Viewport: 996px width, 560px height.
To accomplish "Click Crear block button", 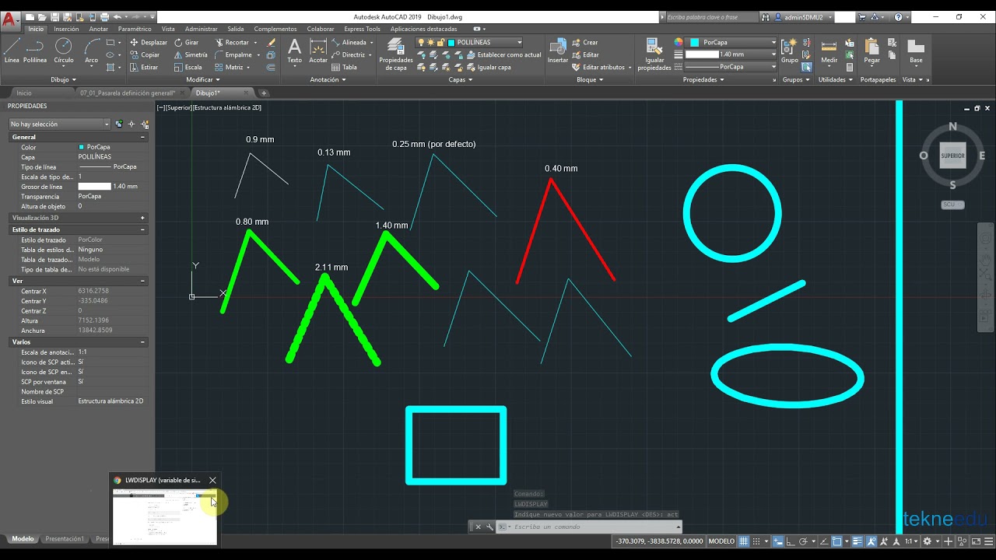I will tap(585, 43).
